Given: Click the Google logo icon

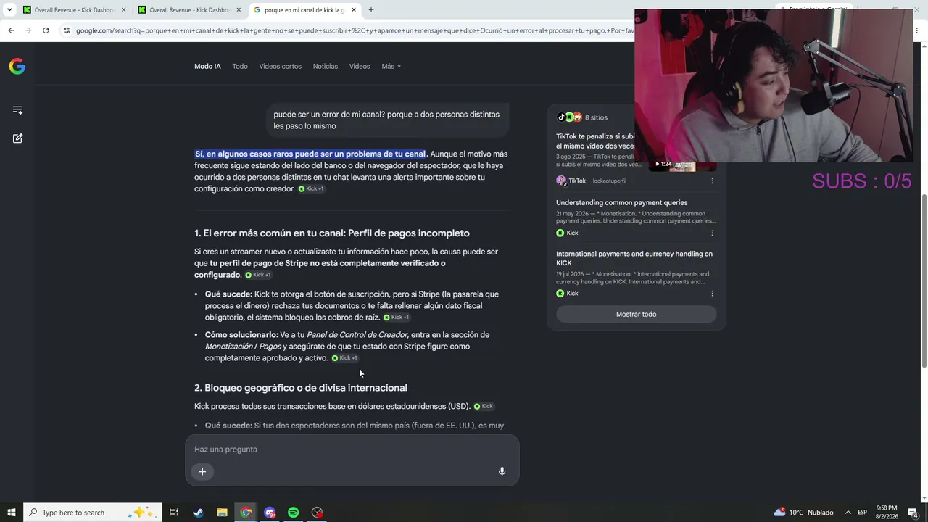Looking at the screenshot, I should (17, 66).
